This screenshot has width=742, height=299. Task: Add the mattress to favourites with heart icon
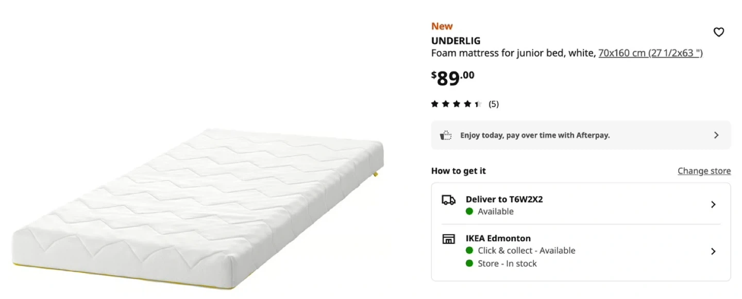[718, 32]
